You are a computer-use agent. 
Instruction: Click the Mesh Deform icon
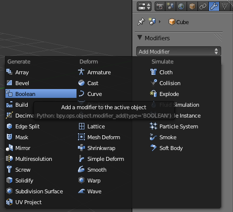click(x=81, y=137)
